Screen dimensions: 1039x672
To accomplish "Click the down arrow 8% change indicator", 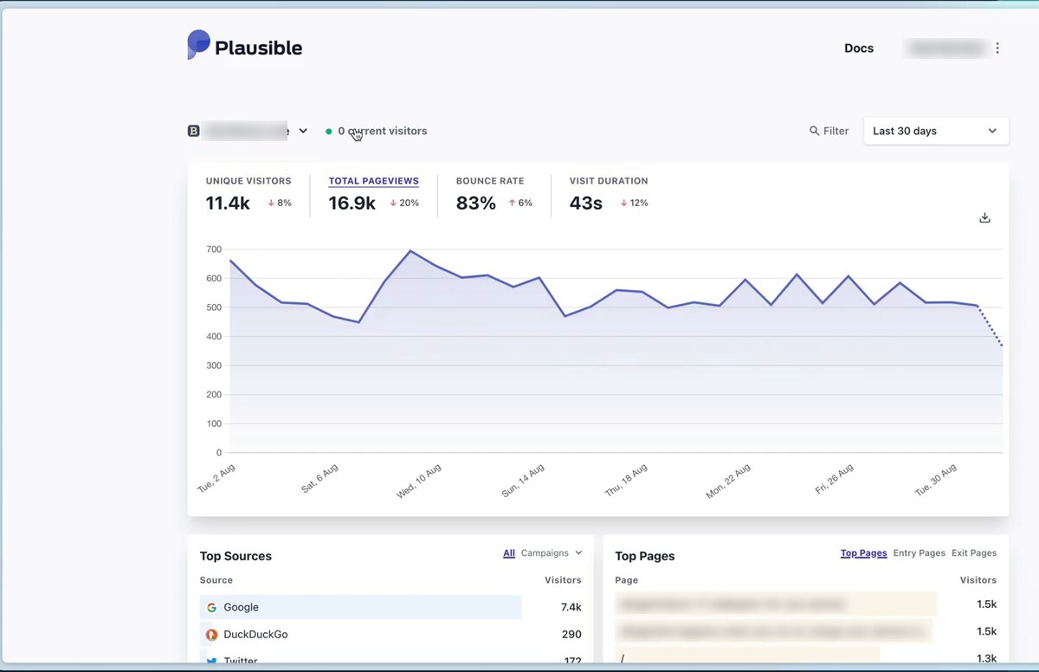I will 280,204.
